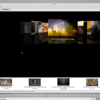Image resolution: width=100 pixels, height=100 pixels.
Task: Select the orange-yellow sky cover on right
Action: (89, 27)
